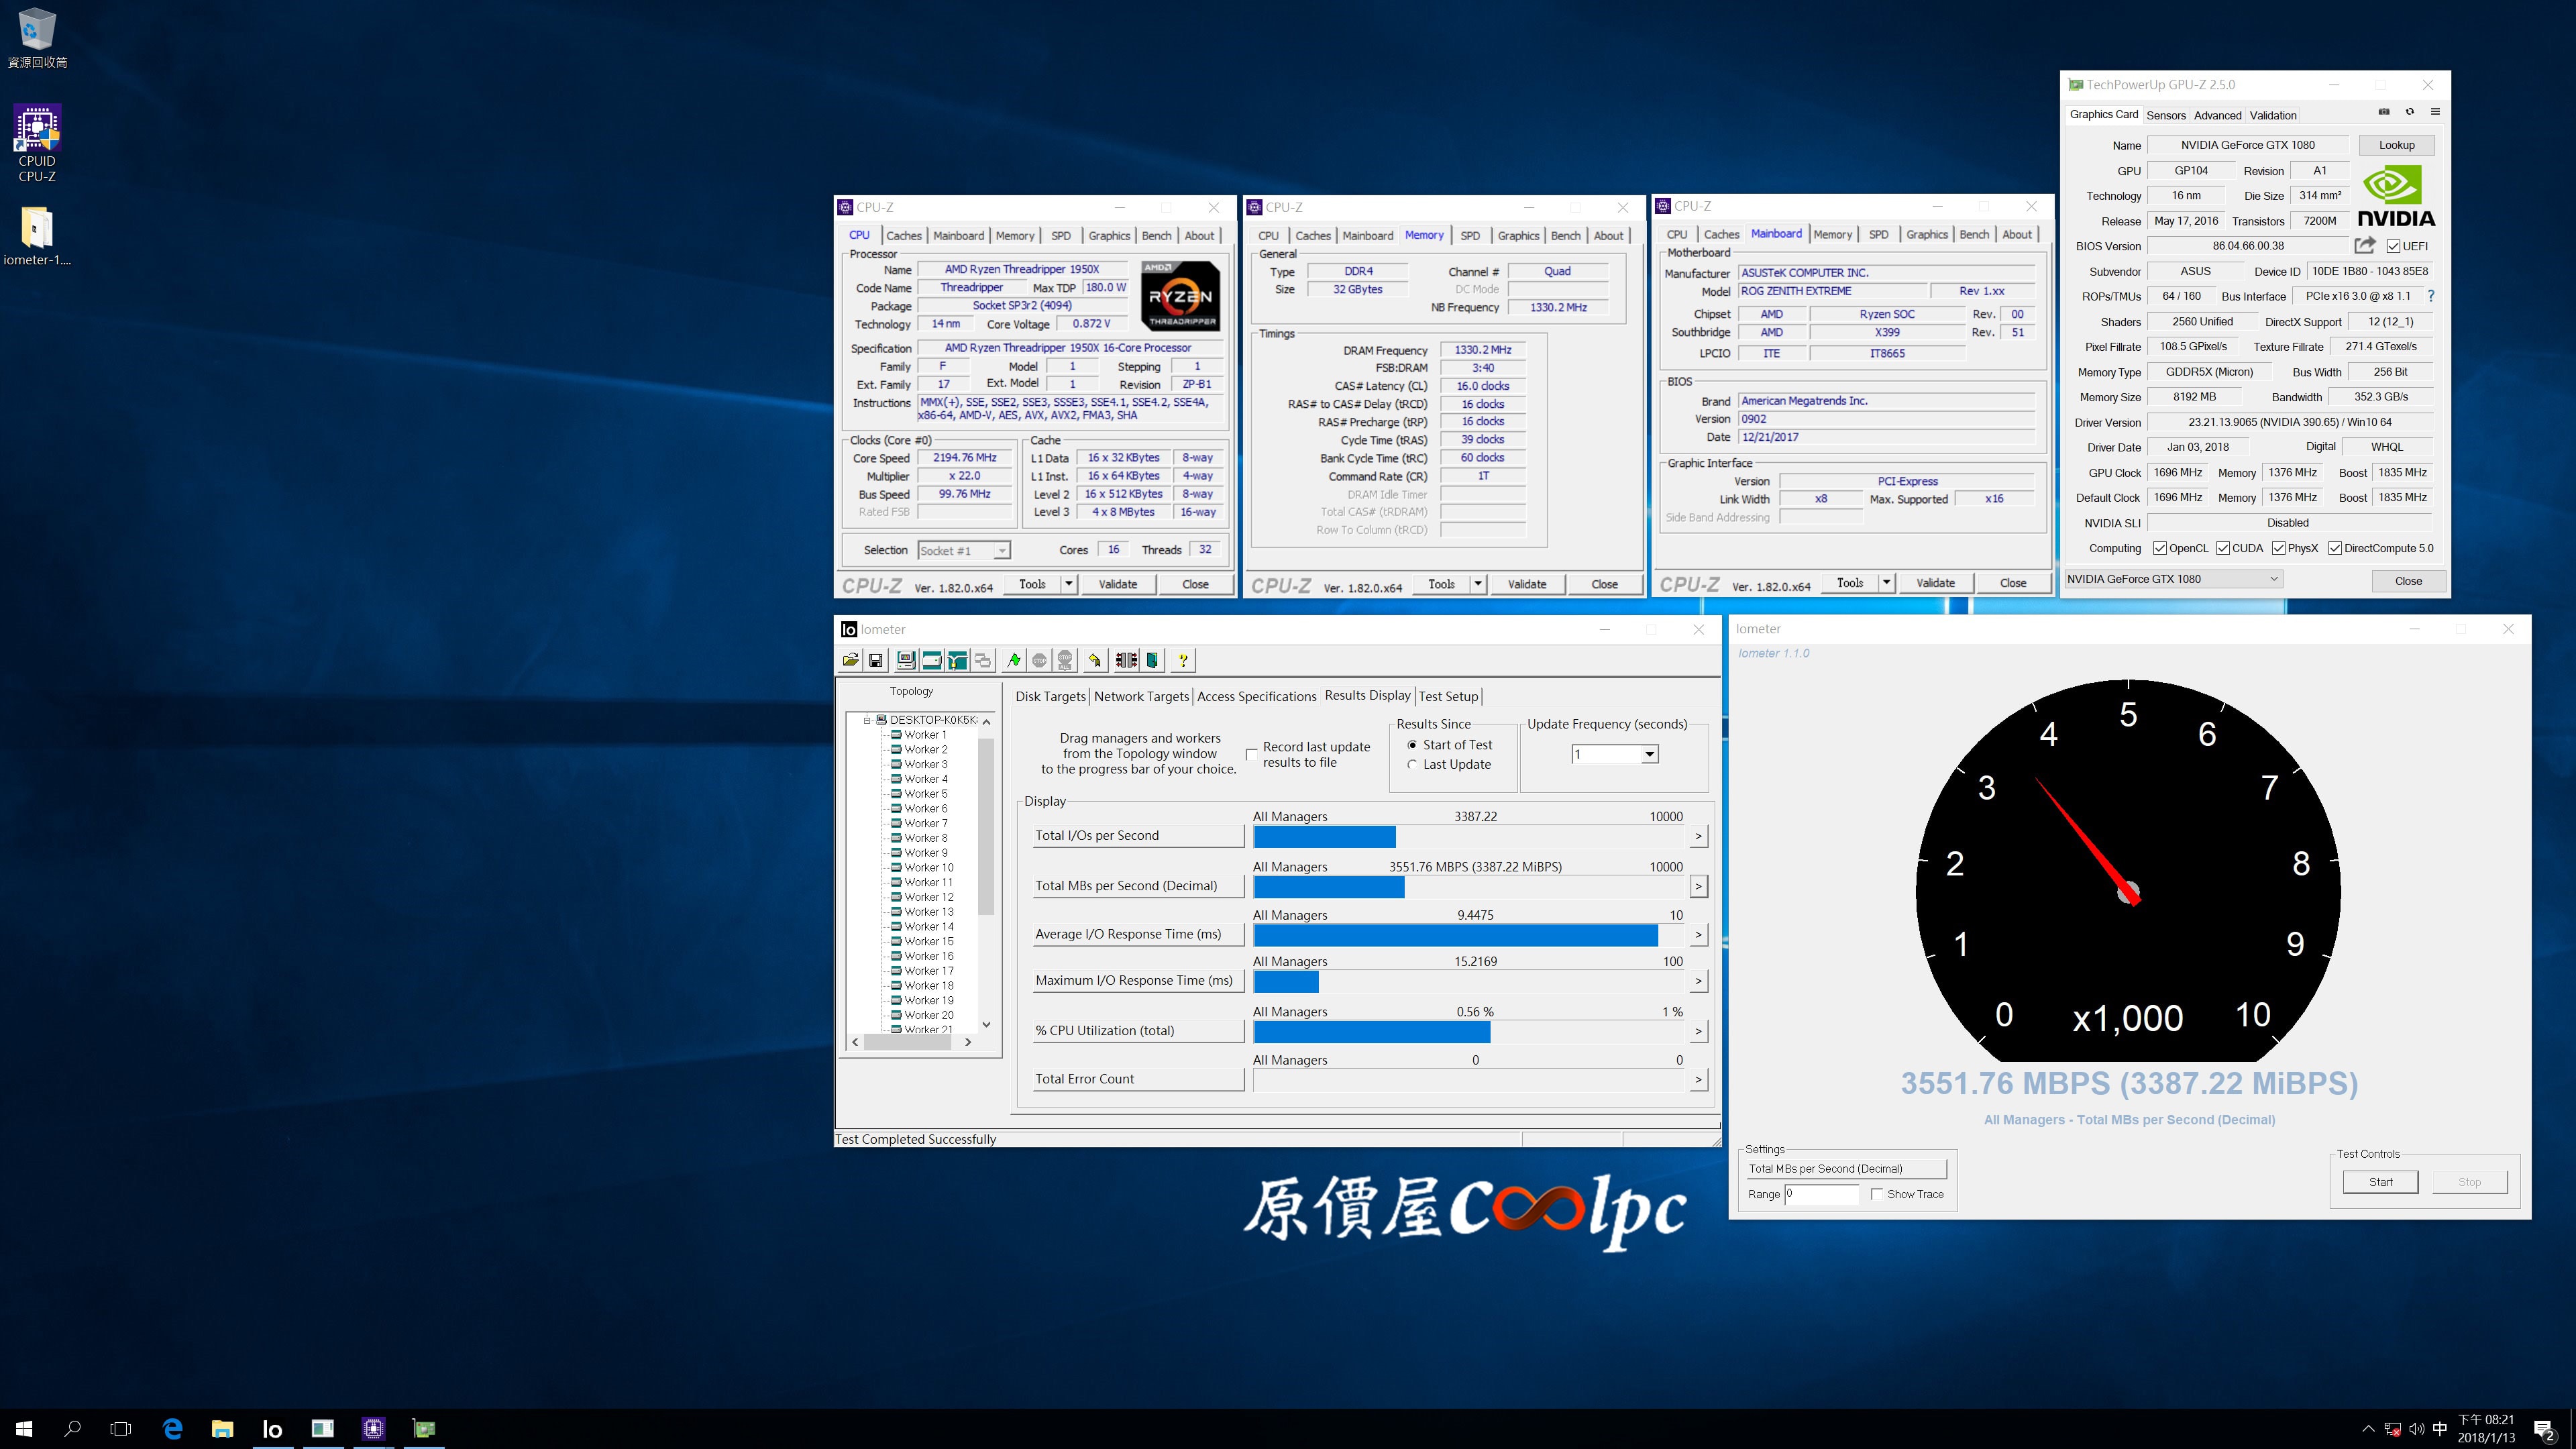Screen dimensions: 2576x1449
Task: Click Start button in Test Controls
Action: click(2380, 1182)
